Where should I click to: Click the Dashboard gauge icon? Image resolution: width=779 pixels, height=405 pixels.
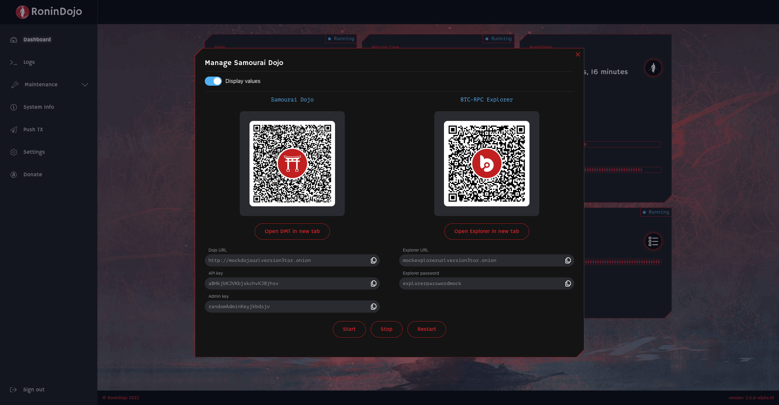coord(14,40)
